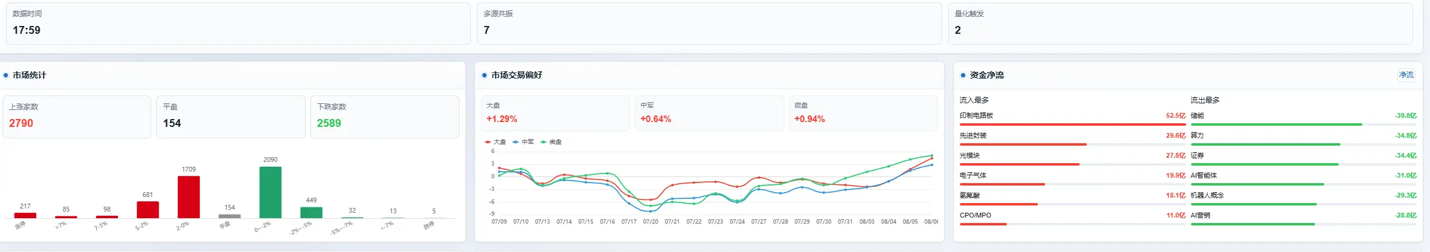The image size is (1430, 252).
Task: Select the 数据时间 17:59 card
Action: 238,24
